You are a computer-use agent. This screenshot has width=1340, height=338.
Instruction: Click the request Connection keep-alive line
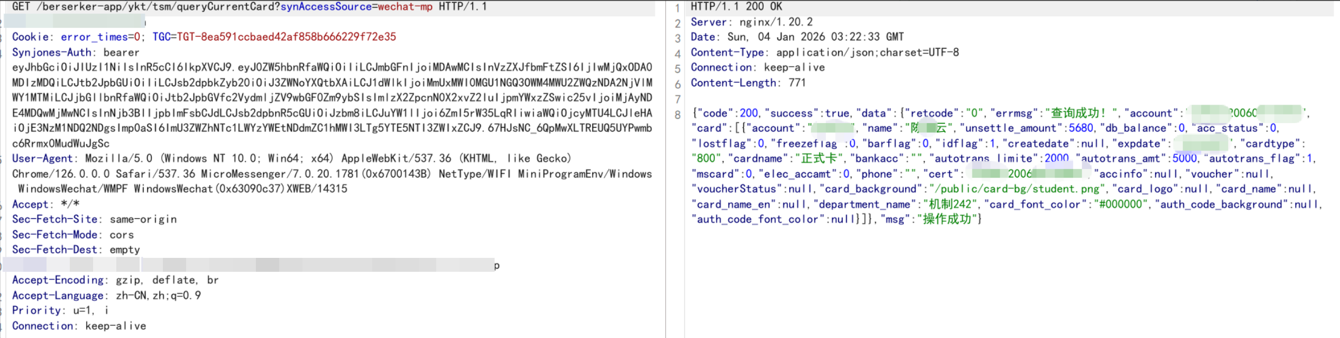point(79,326)
